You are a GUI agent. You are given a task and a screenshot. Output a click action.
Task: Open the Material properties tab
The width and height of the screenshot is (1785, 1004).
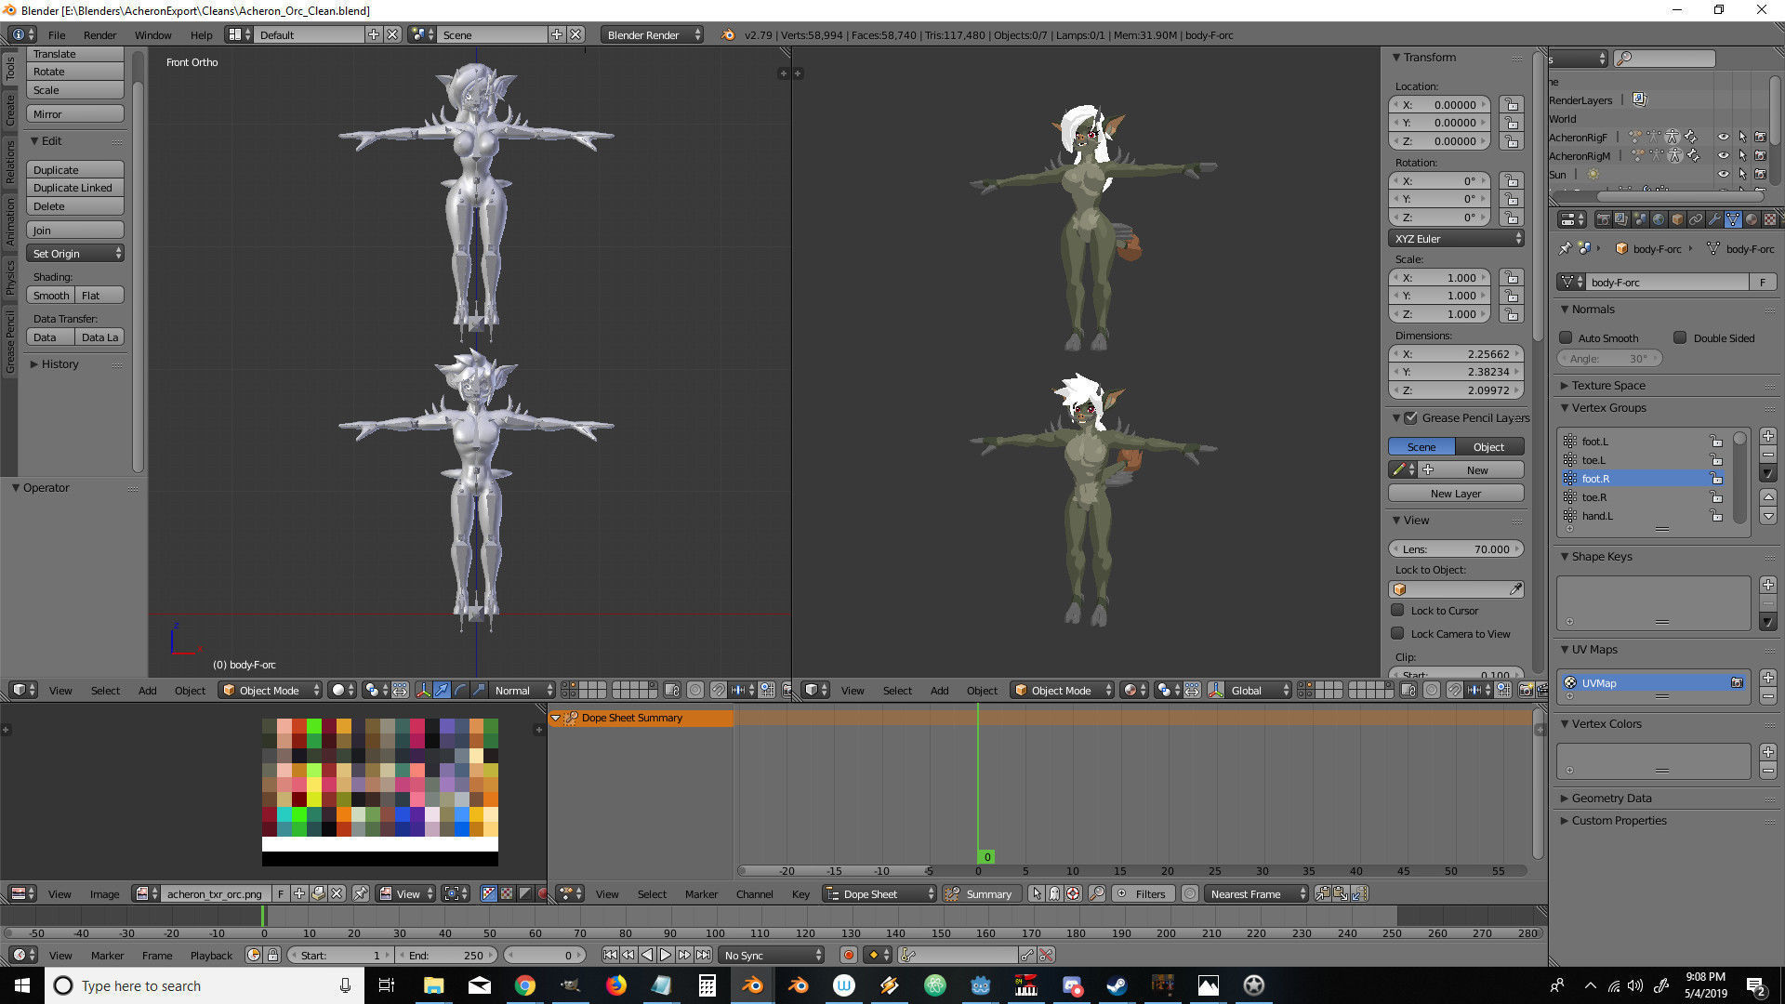(1752, 219)
